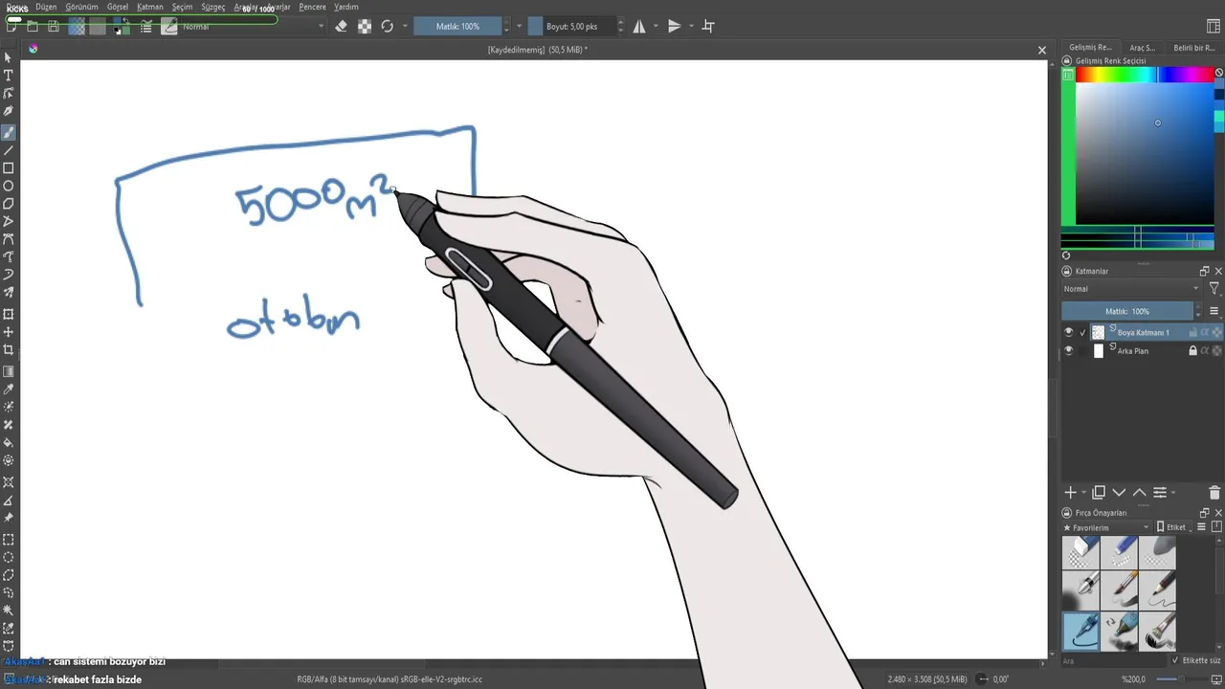
Task: Click the Open document folder icon
Action: click(33, 27)
